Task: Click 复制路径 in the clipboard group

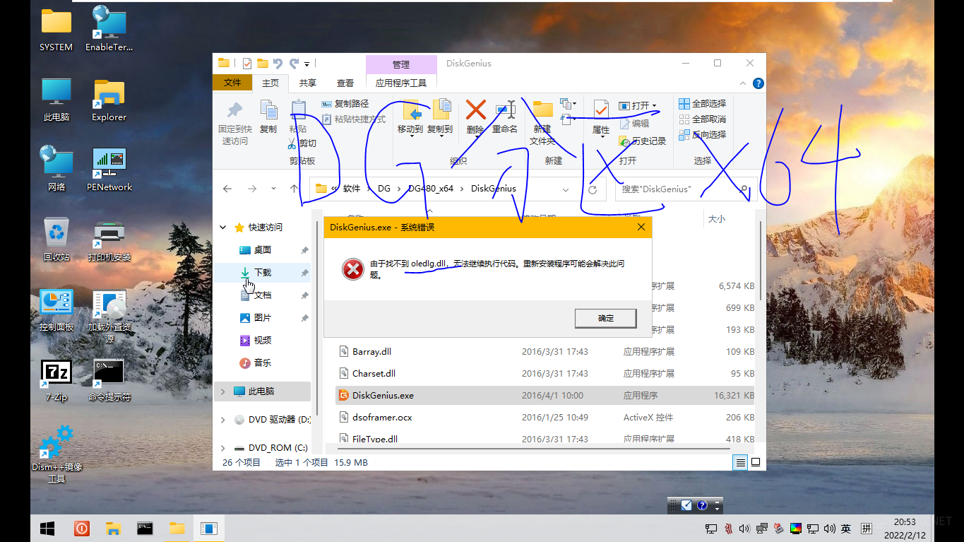Action: pos(345,104)
